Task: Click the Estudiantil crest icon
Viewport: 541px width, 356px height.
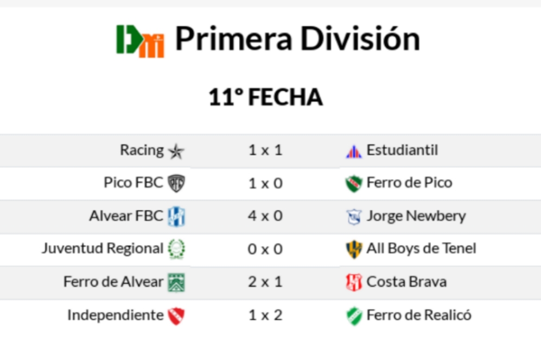Action: pos(354,151)
